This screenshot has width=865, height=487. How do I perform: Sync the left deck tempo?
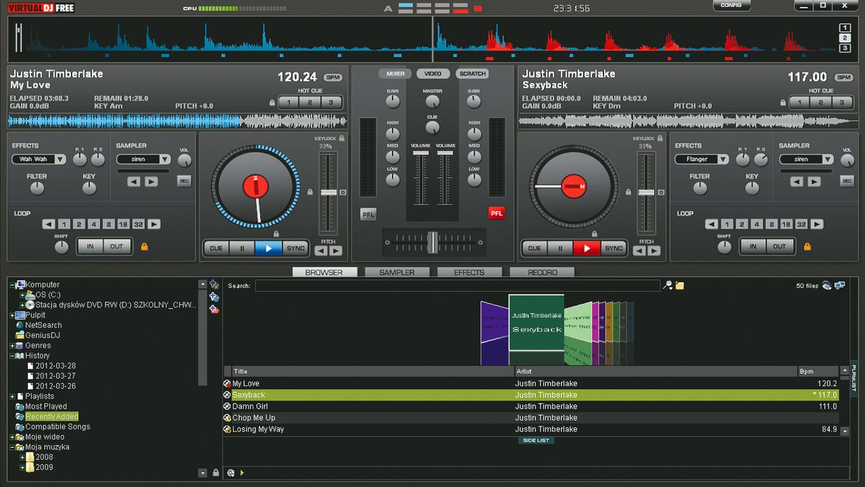click(295, 248)
